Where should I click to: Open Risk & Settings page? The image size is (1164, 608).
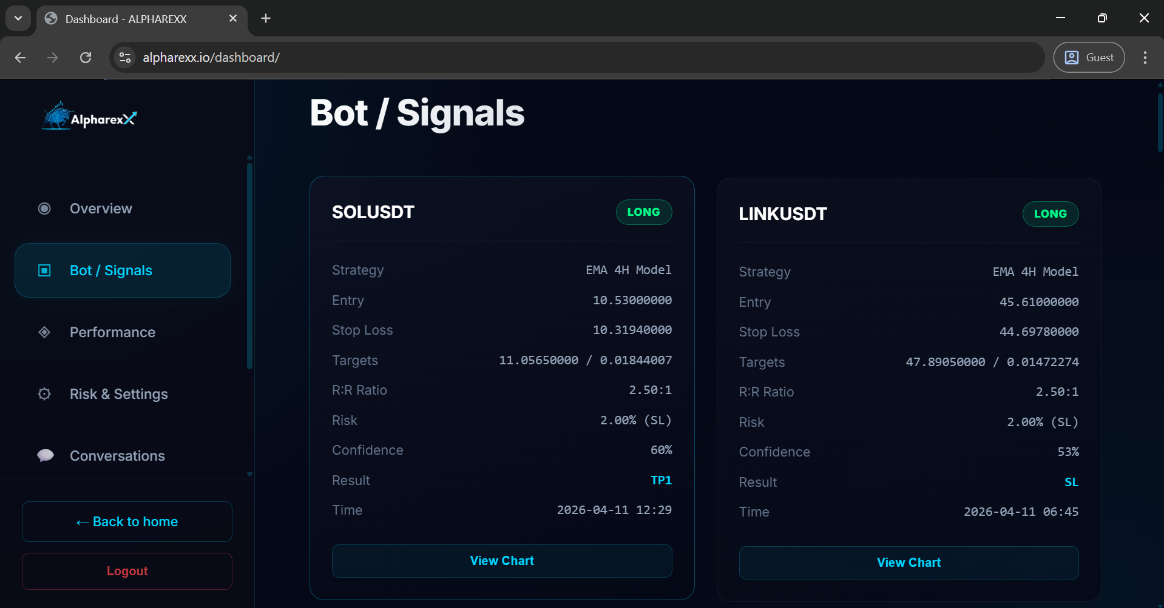pos(122,394)
